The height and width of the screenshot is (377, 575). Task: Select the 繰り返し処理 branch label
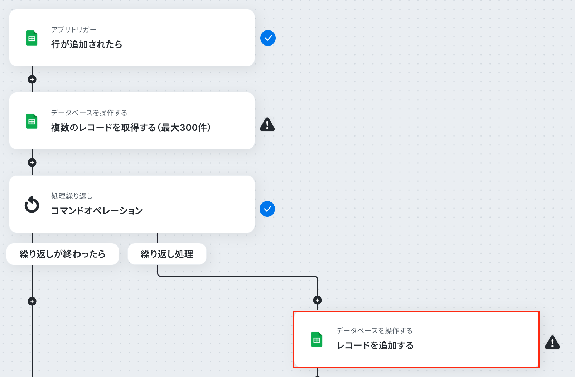[167, 254]
